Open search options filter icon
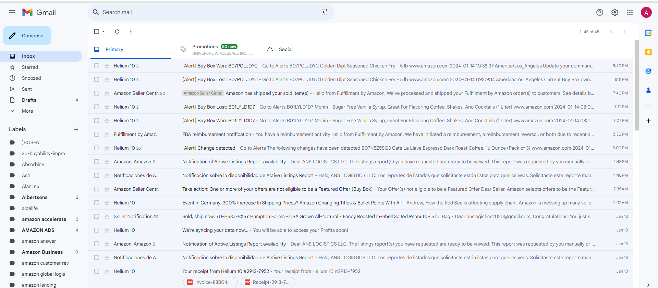 coord(325,12)
